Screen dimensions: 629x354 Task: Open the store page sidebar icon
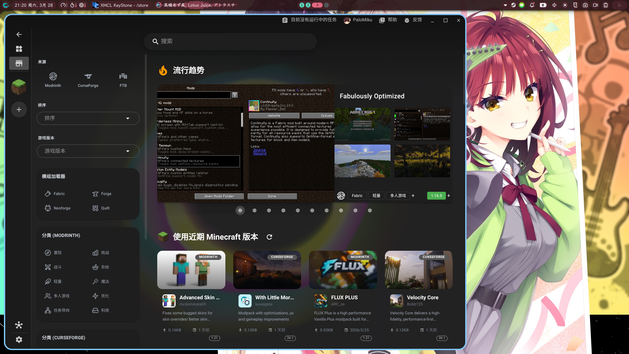(19, 63)
